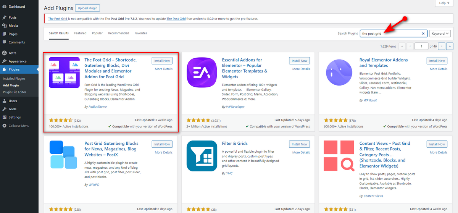Click Post Grid Gutenberg Blocks PostX title

[111, 149]
